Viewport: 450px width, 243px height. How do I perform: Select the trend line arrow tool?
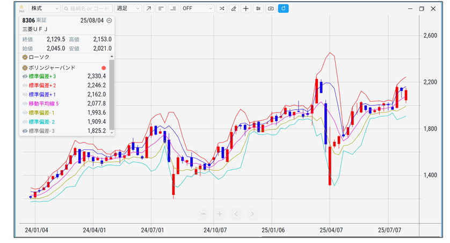[149, 9]
